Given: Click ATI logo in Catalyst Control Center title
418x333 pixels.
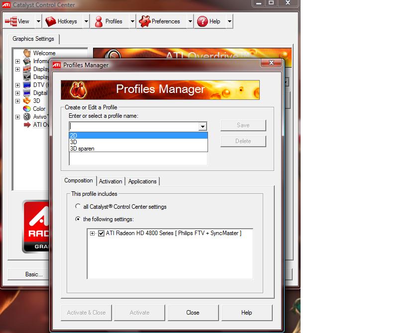Looking at the screenshot, I should coord(6,5).
